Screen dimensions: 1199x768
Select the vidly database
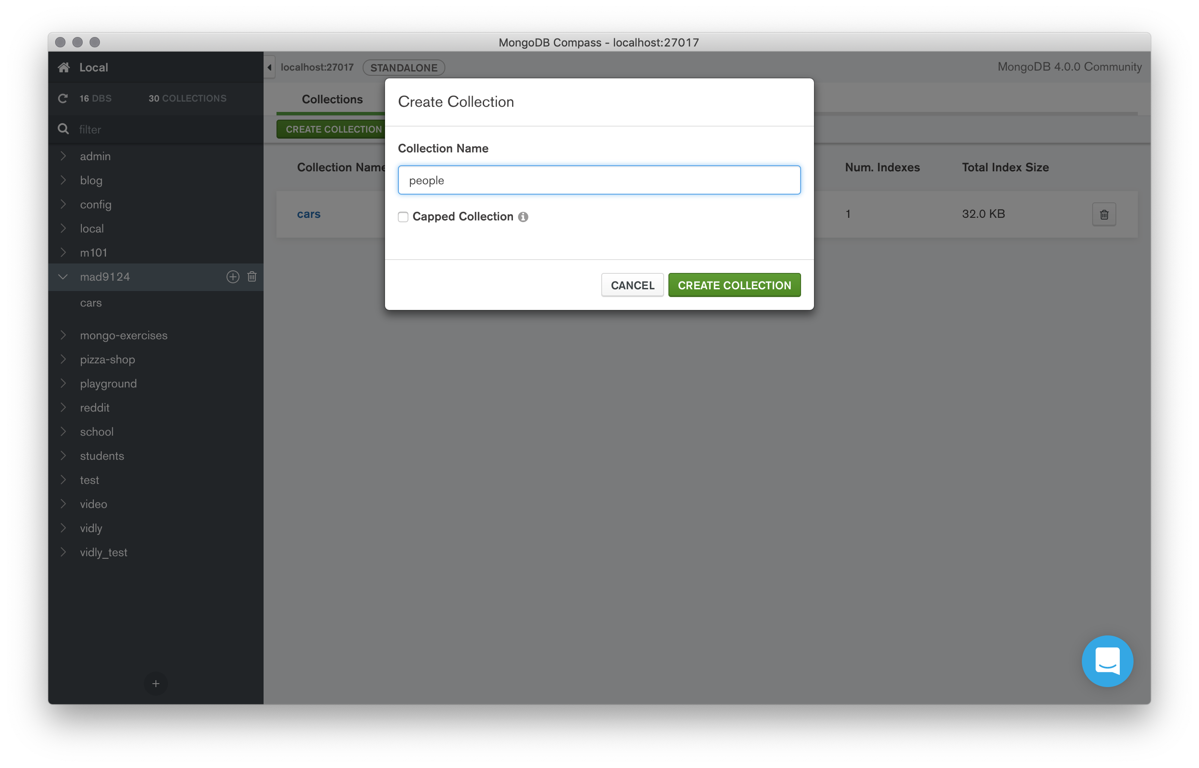click(91, 528)
